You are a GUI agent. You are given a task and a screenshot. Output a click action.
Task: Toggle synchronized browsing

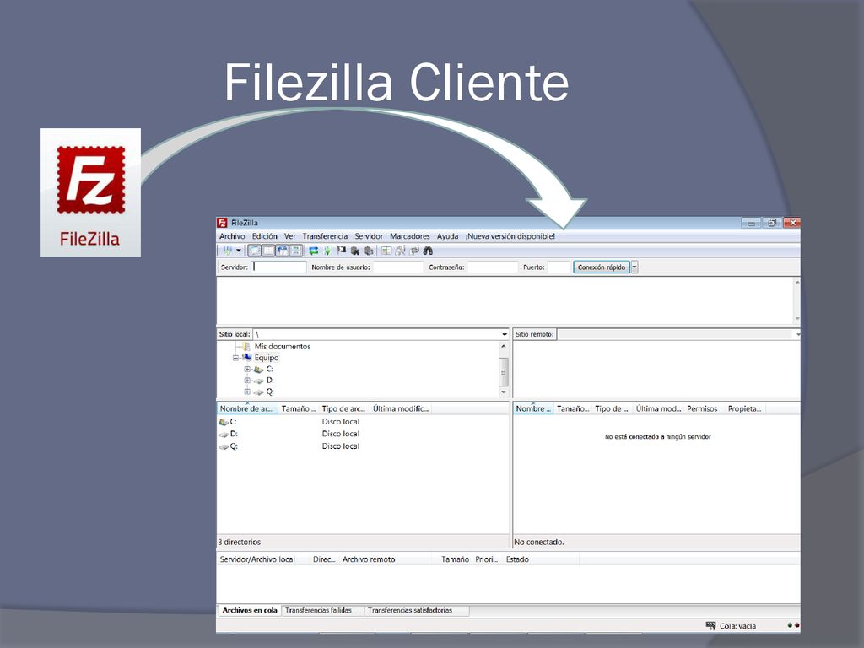(414, 251)
